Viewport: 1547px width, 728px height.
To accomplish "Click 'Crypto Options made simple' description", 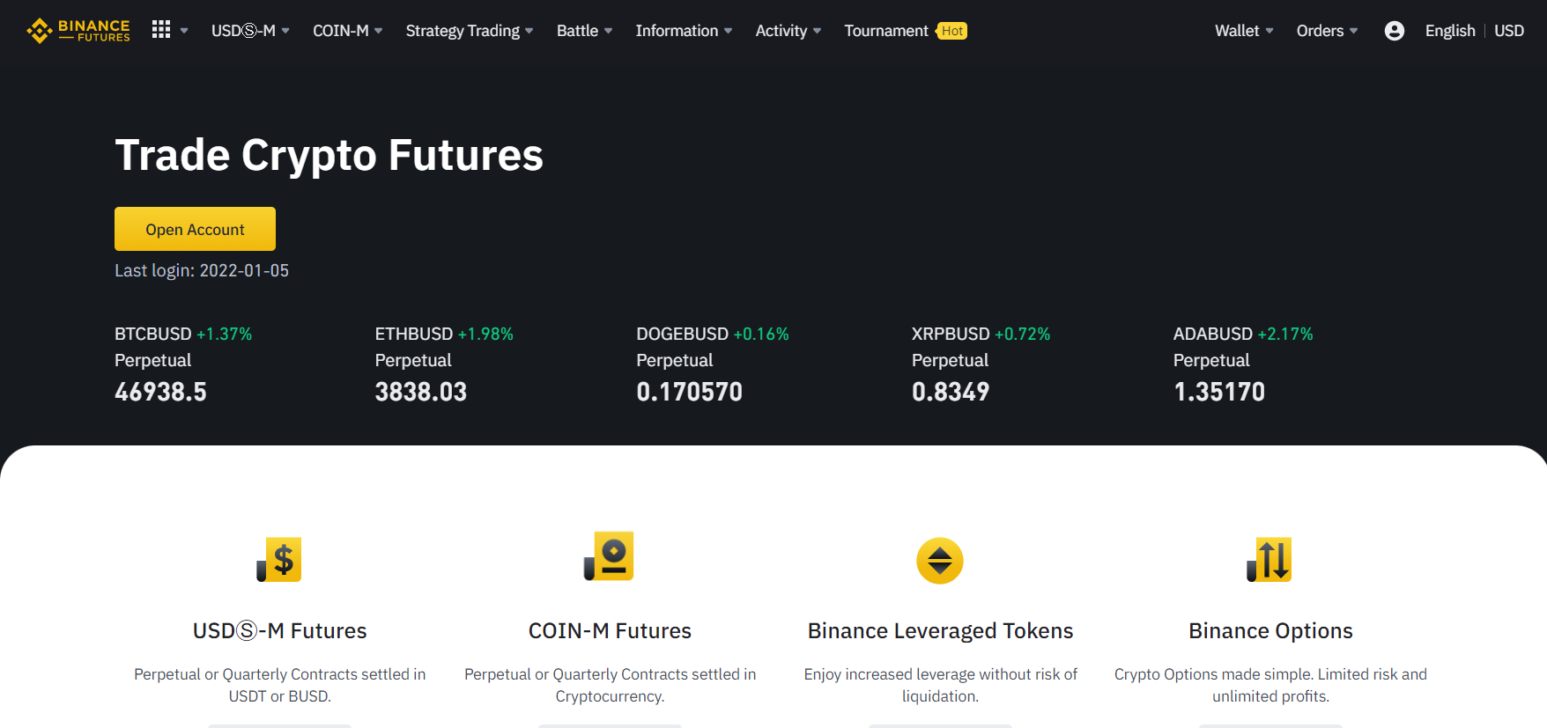I will click(1270, 685).
